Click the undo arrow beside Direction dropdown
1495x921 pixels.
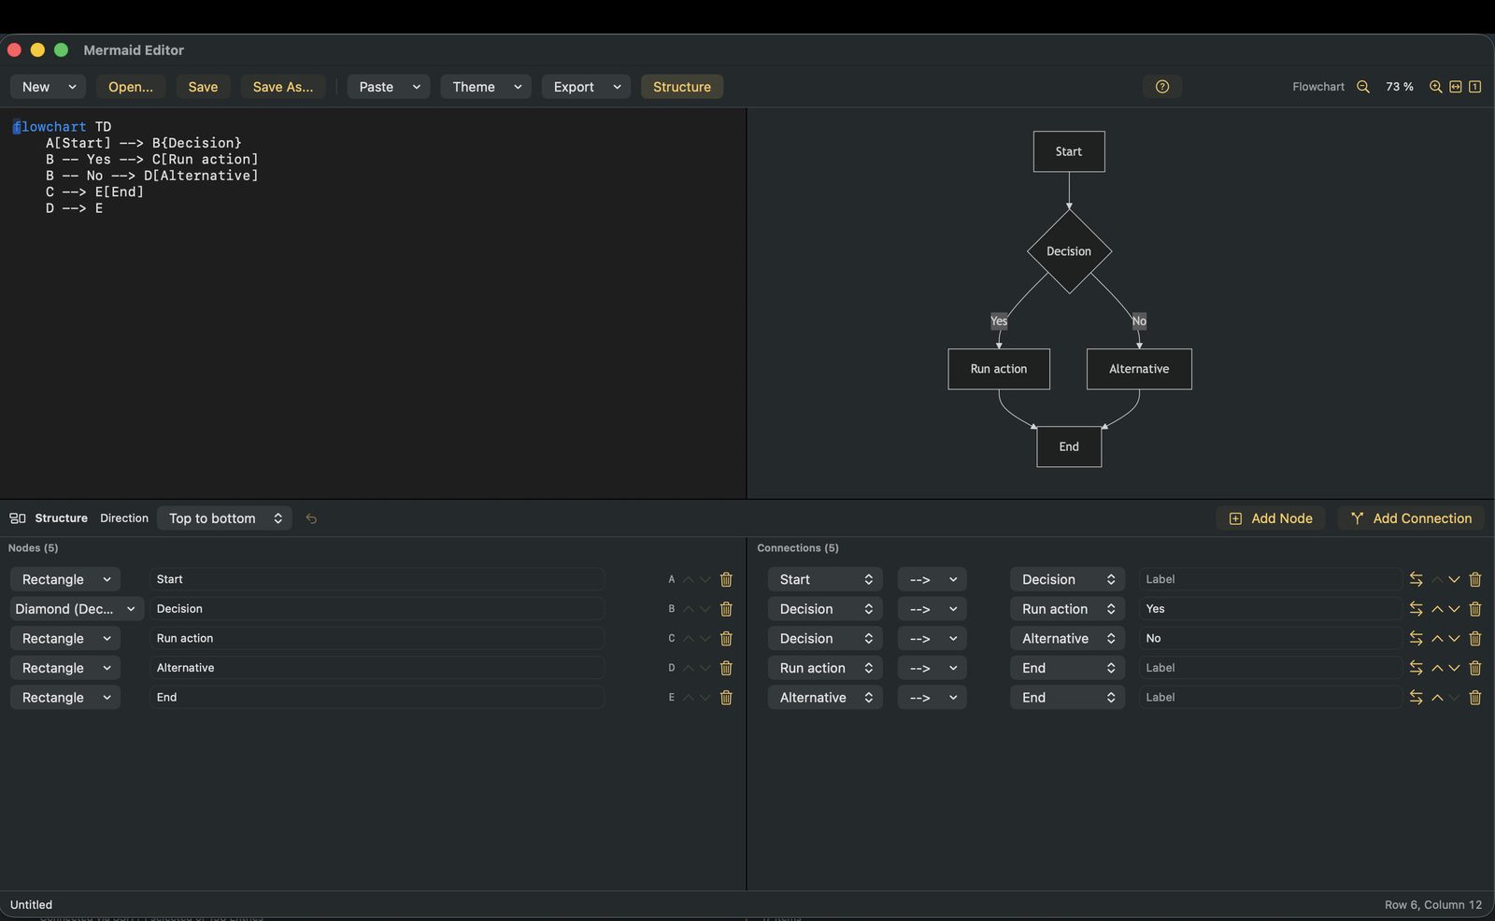click(x=311, y=518)
